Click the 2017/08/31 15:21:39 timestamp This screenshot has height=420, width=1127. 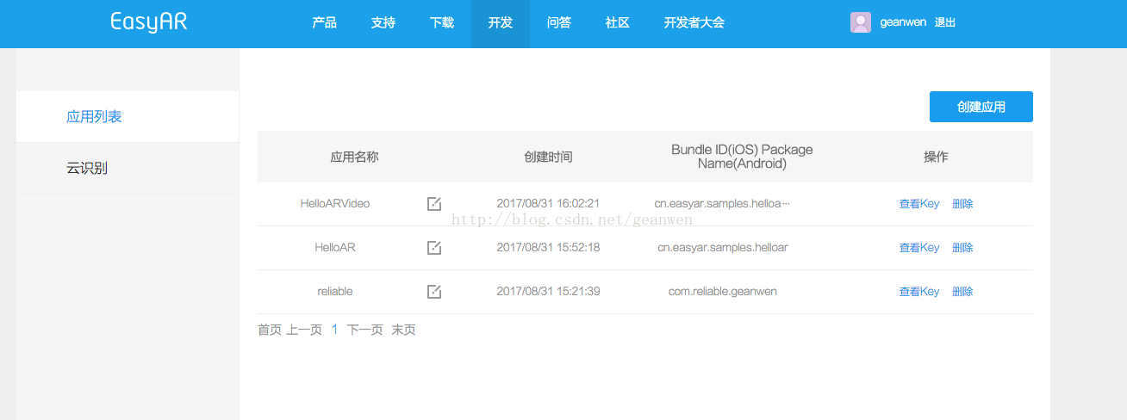click(548, 292)
